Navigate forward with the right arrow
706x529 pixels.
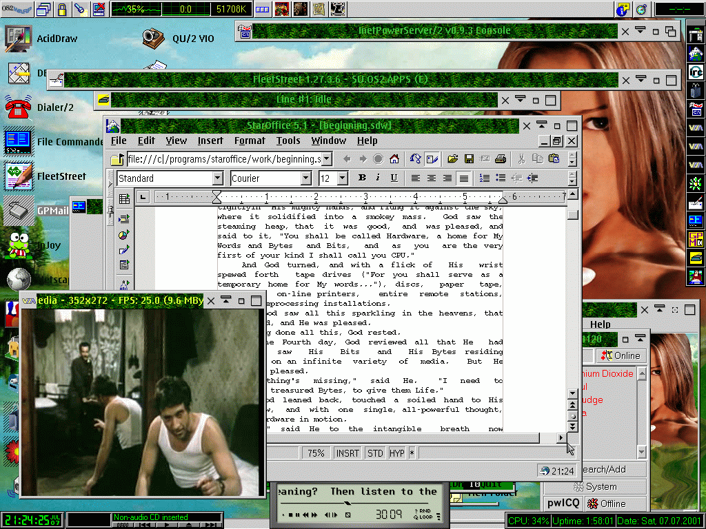[x=363, y=159]
